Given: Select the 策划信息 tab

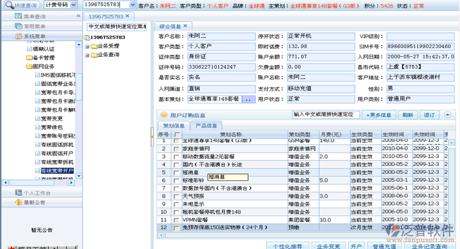Looking at the screenshot, I should coord(174,126).
